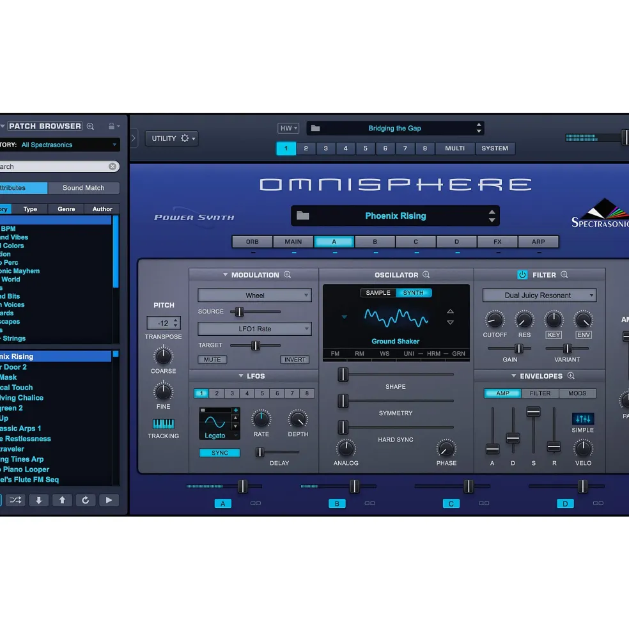Open the FX tab

point(498,242)
